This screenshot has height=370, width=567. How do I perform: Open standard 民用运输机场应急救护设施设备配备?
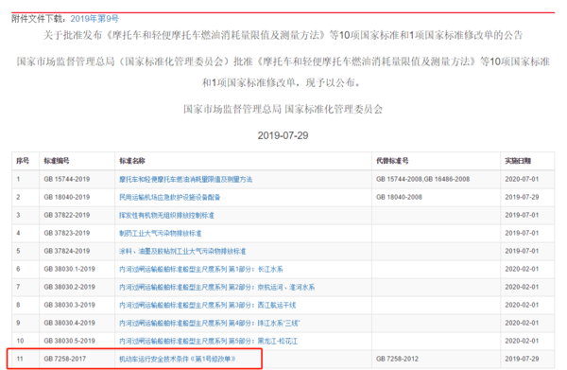coord(169,198)
